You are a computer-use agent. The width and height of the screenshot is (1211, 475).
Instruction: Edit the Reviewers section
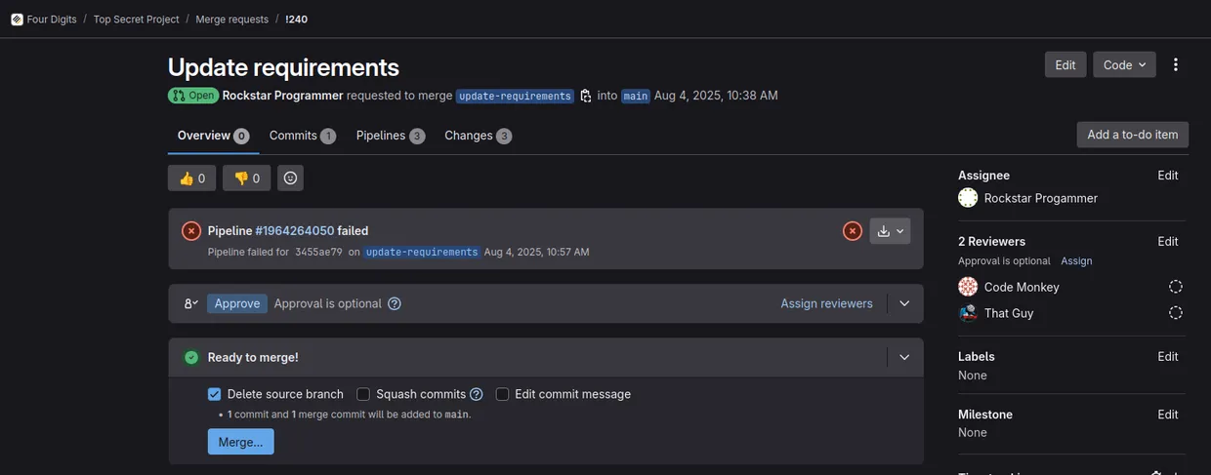click(x=1168, y=241)
